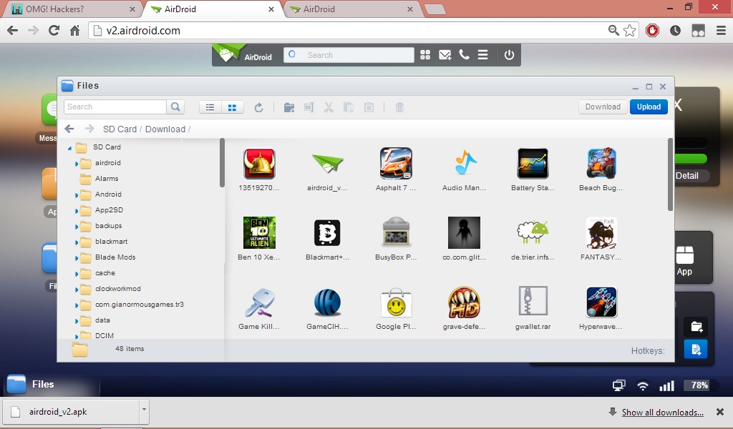Open the Chrome menu button
733x429 pixels.
(x=721, y=30)
